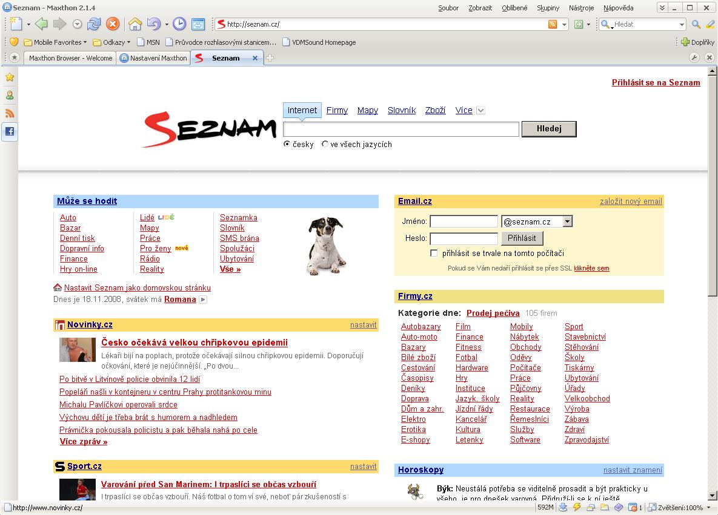Select the 'česky' radio button

point(287,144)
